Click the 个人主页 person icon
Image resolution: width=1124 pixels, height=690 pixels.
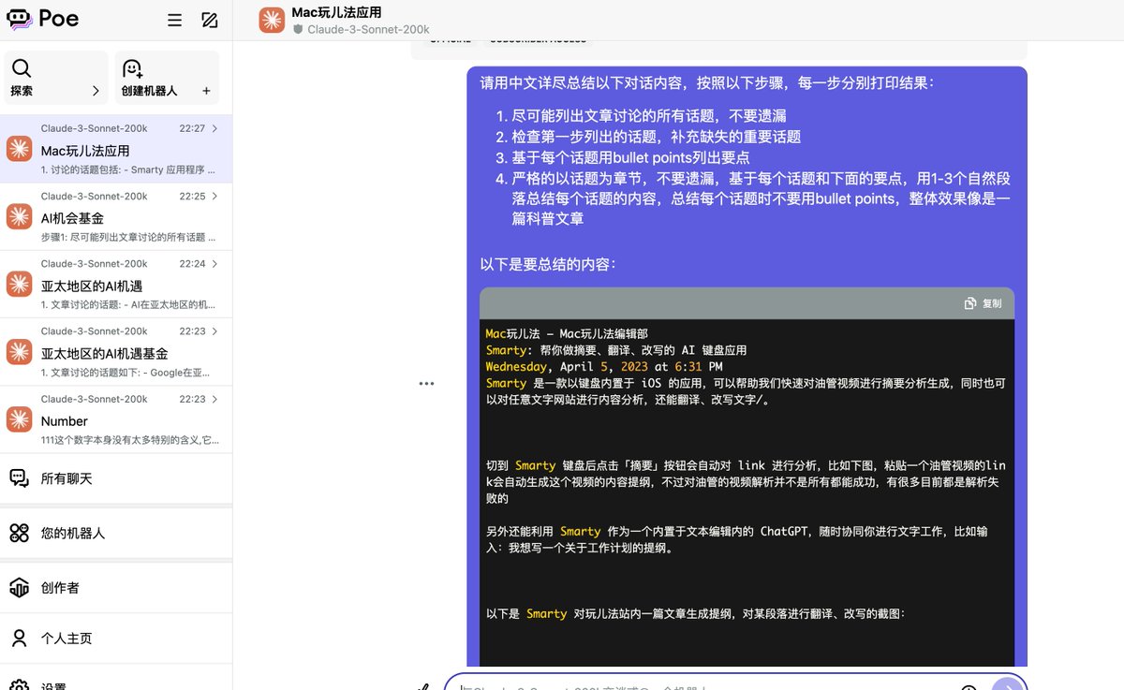click(x=19, y=639)
